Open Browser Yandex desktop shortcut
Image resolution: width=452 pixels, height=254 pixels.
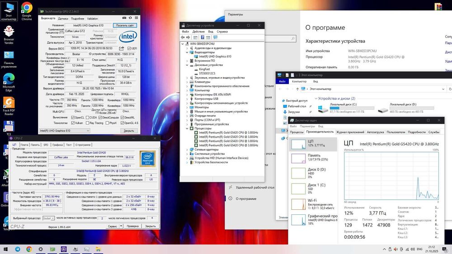point(9,35)
